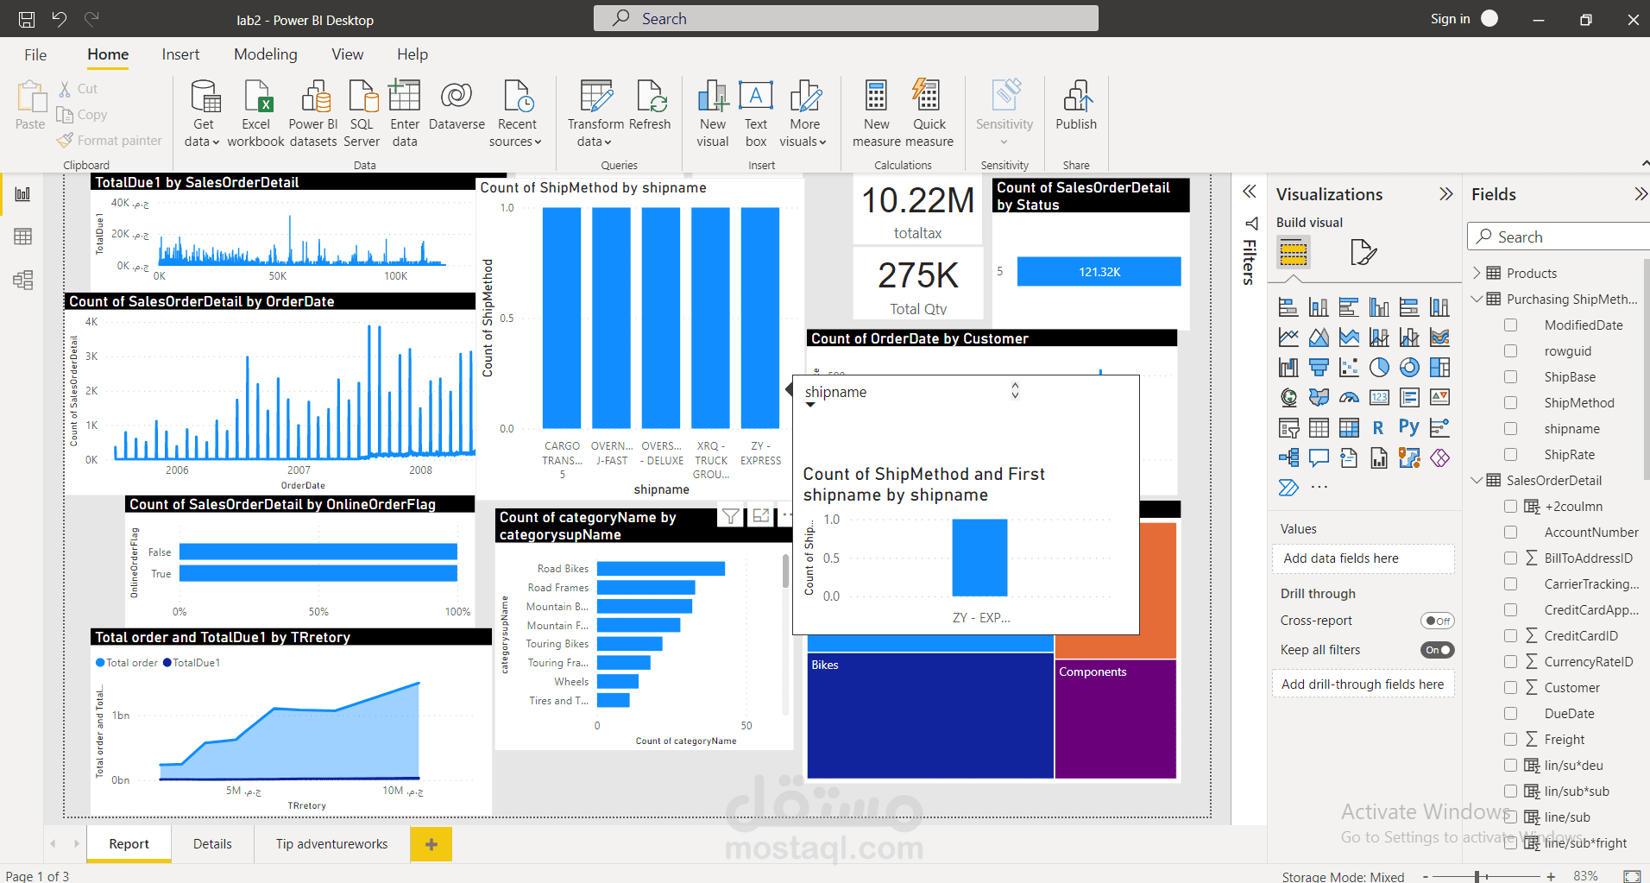Viewport: 1650px width, 883px height.
Task: Open Model view from the left sidebar
Action: 22,280
